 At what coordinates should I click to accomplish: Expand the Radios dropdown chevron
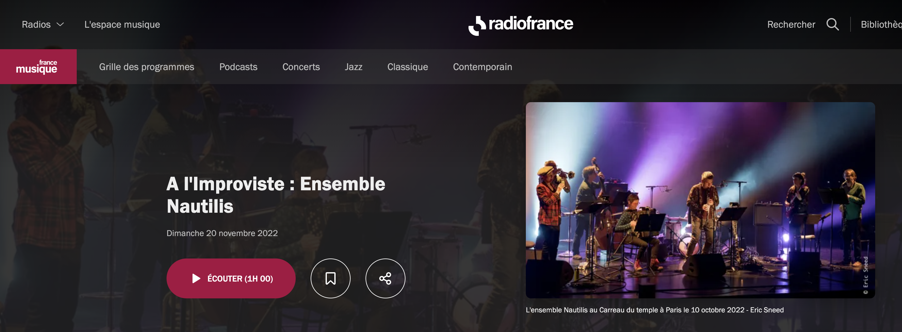(60, 25)
